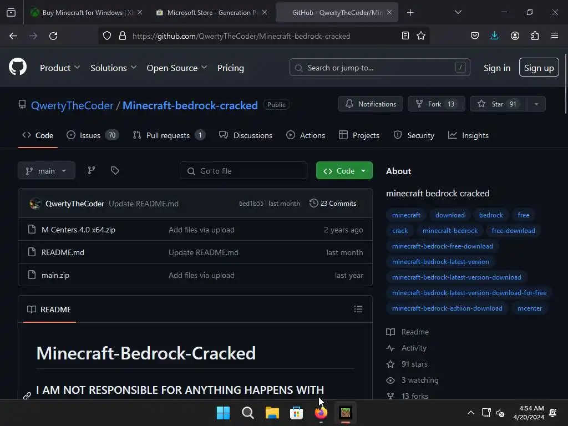This screenshot has height=426, width=568.
Task: Open the Activity link in About
Action: click(414, 348)
